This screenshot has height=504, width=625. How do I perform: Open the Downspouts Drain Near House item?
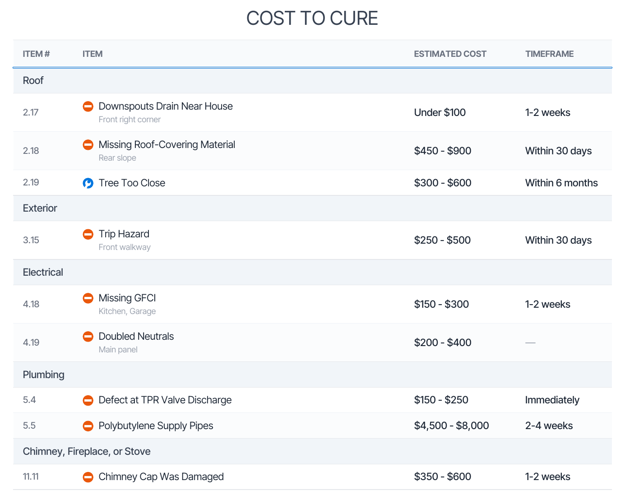[x=166, y=106]
